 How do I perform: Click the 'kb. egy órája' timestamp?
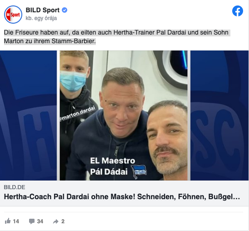(x=41, y=18)
